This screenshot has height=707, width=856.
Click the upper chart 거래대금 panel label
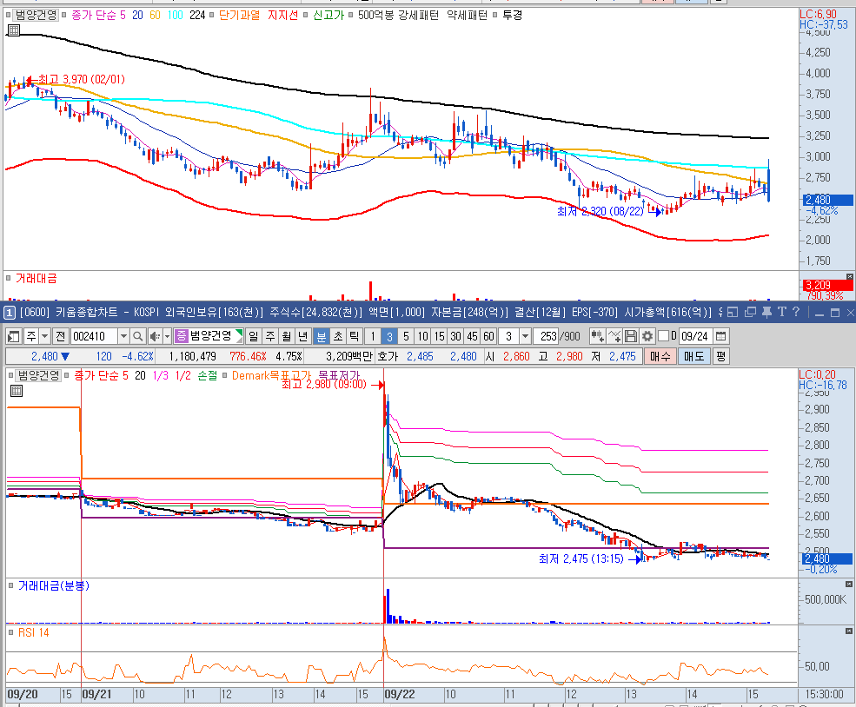[x=36, y=278]
